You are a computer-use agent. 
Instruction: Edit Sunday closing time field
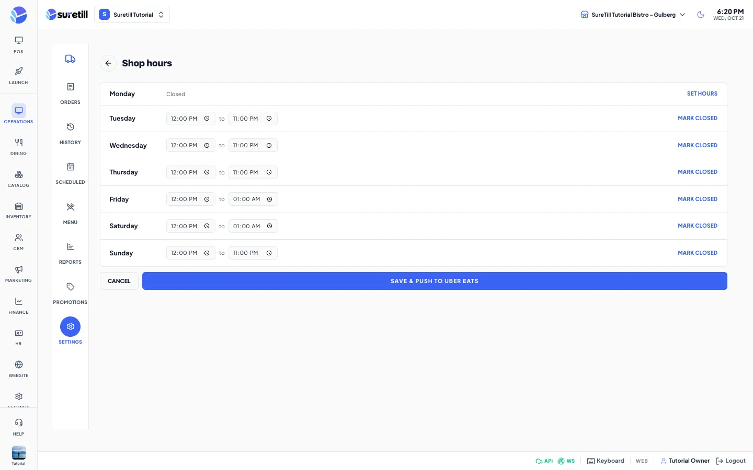[x=253, y=253]
